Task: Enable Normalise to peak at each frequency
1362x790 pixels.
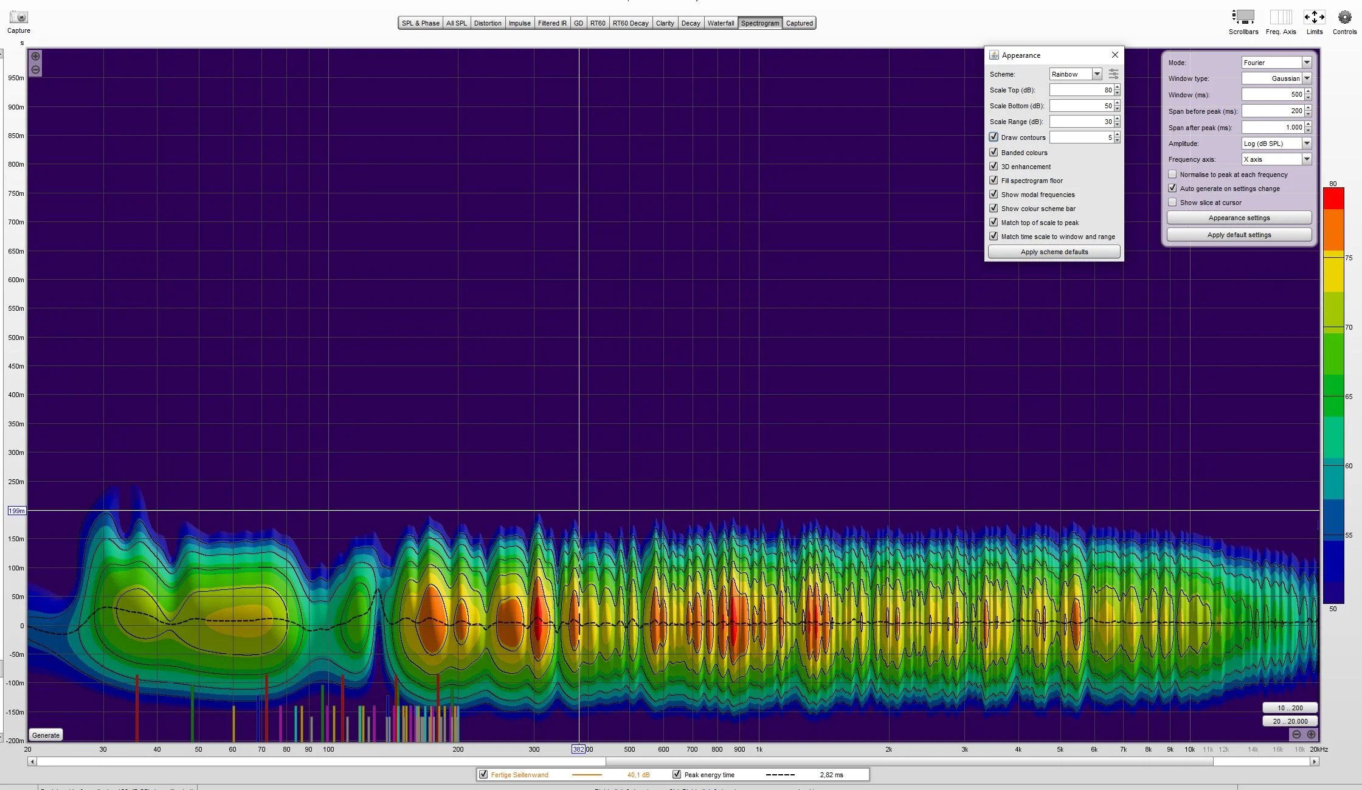Action: click(1172, 175)
